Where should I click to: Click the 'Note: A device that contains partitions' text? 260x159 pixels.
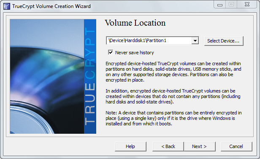click(x=173, y=118)
